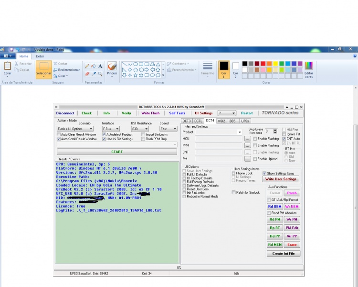Expand the Product dropdown

click(x=240, y=132)
